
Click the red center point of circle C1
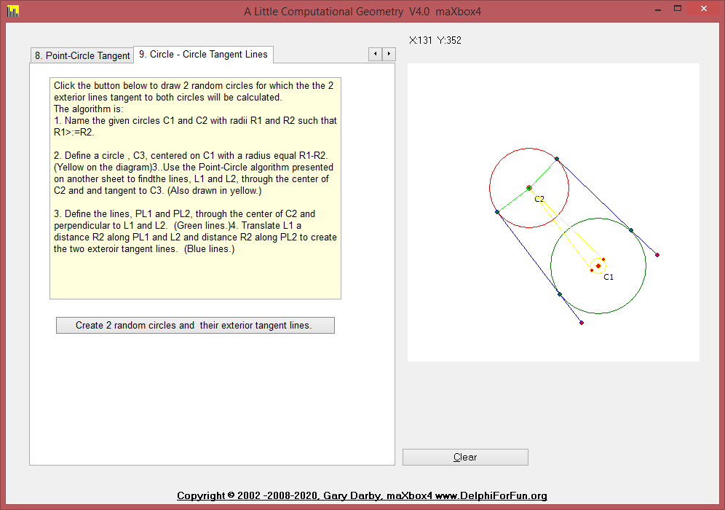598,266
